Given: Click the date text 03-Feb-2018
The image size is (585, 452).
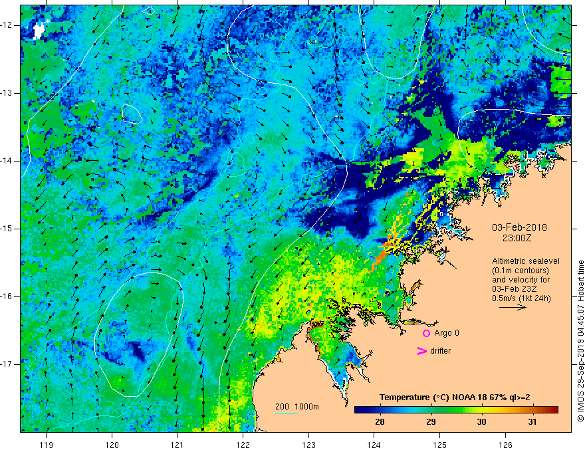Looking at the screenshot, I should pos(519,227).
